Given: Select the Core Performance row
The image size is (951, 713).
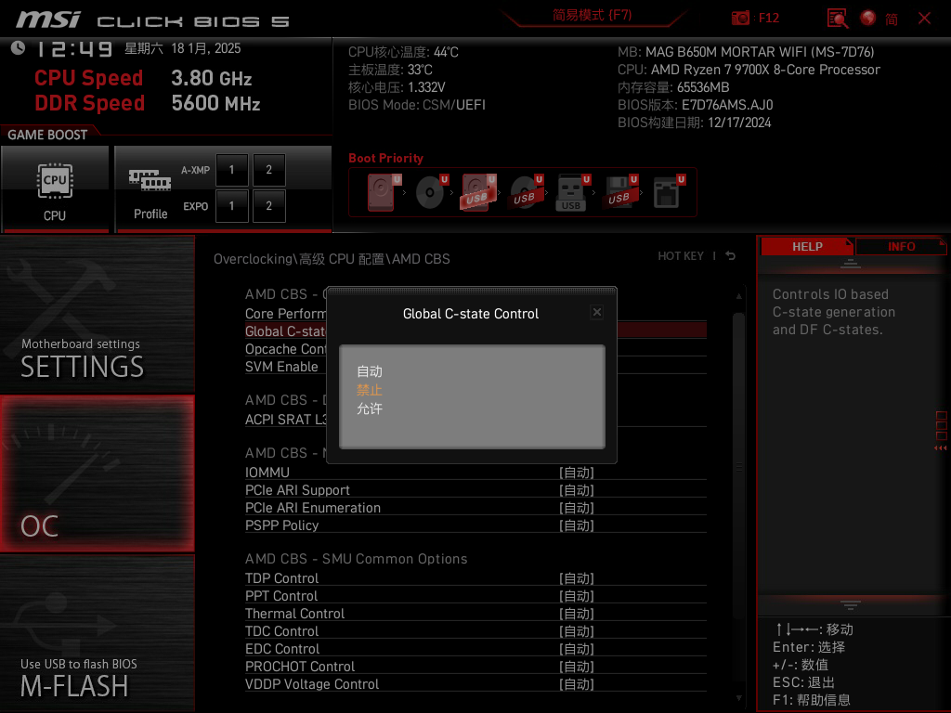Looking at the screenshot, I should coord(285,314).
